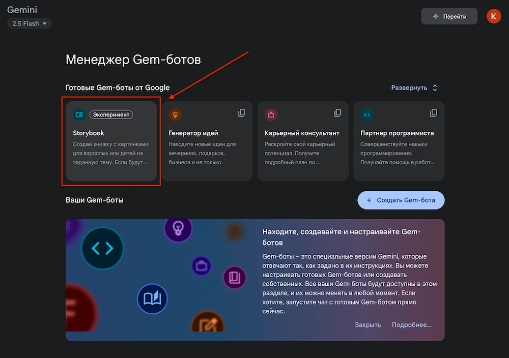Click the Storybook book icon
The image size is (509, 358).
pyautogui.click(x=79, y=114)
